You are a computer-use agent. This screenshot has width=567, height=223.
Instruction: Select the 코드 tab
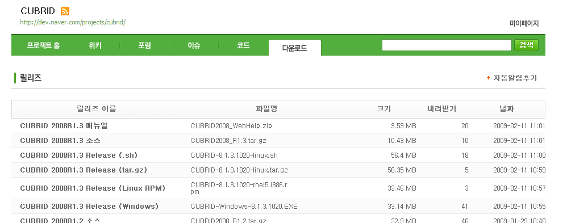(x=243, y=45)
